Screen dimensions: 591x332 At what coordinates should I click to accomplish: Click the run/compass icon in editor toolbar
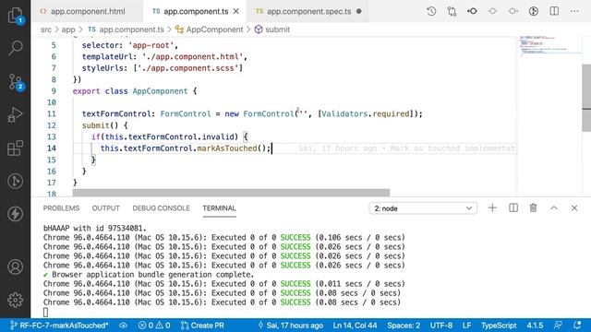pyautogui.click(x=534, y=11)
